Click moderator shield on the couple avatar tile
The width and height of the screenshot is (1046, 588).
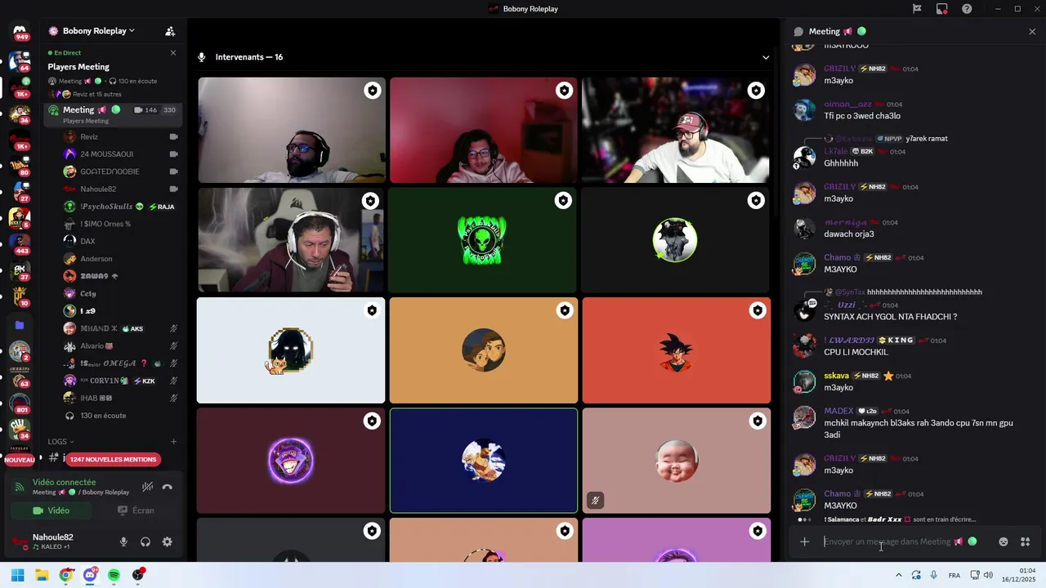[565, 310]
